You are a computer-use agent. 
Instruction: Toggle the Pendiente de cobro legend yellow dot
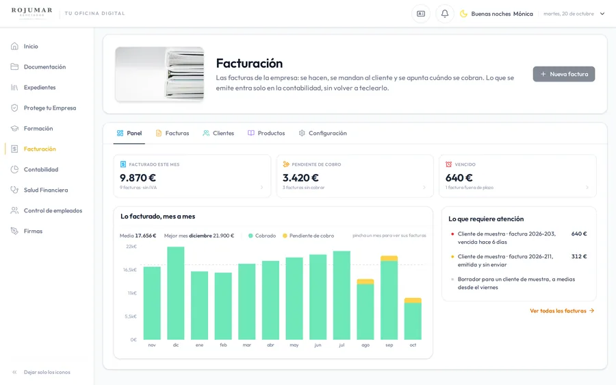pos(285,236)
